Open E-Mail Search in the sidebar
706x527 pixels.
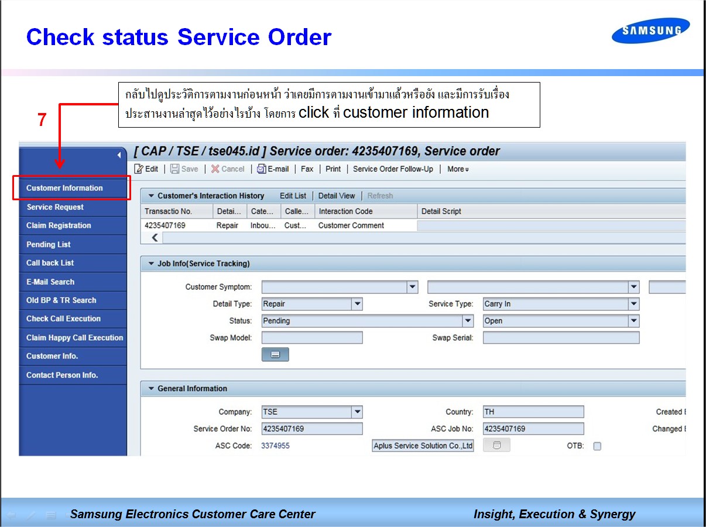tap(73, 282)
